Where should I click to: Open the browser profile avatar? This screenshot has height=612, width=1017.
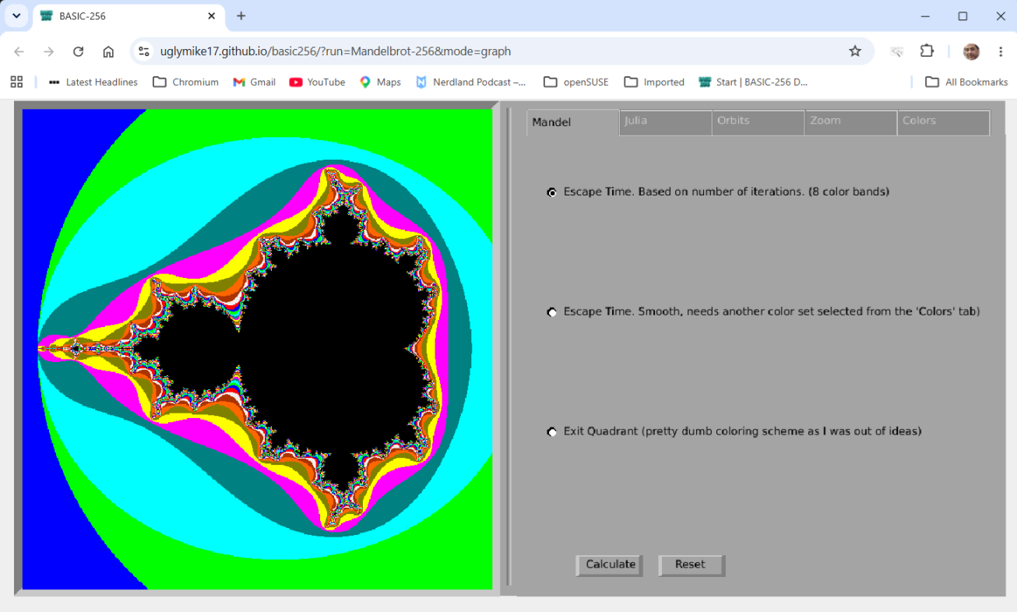[971, 51]
